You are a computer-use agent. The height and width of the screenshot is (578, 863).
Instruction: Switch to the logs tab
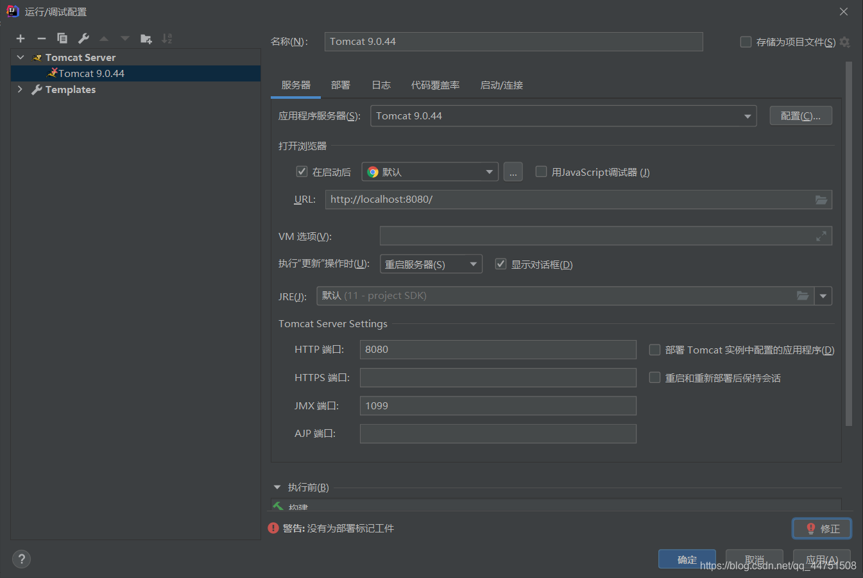[x=381, y=85]
